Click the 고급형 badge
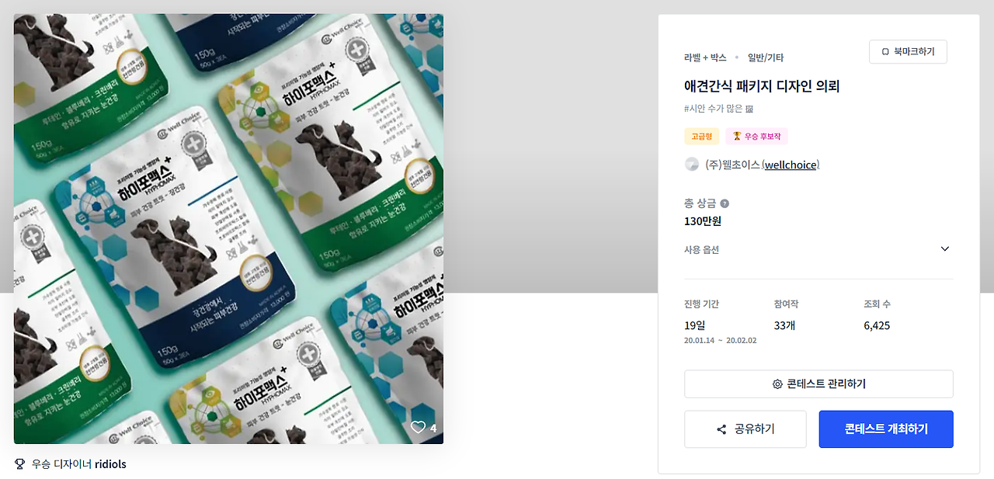Viewport: 994px width, 479px height. pos(702,137)
